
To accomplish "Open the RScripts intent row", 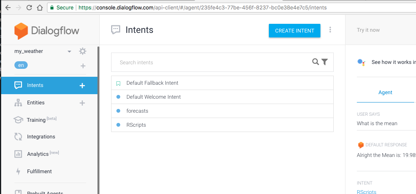I will pyautogui.click(x=222, y=125).
